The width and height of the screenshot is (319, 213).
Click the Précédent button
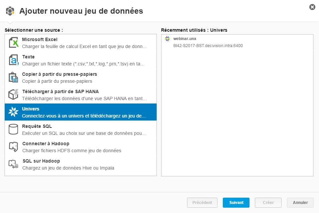(202, 202)
